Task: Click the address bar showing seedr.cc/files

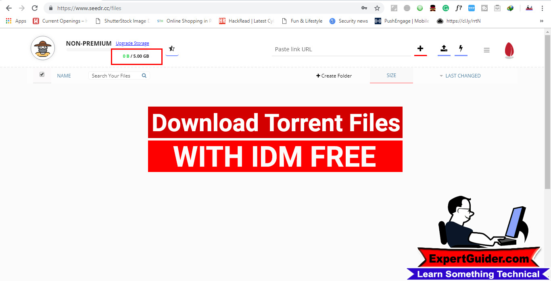Action: pyautogui.click(x=214, y=8)
